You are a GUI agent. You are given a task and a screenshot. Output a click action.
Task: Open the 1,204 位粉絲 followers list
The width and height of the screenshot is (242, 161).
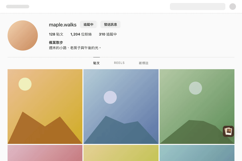pyautogui.click(x=81, y=34)
